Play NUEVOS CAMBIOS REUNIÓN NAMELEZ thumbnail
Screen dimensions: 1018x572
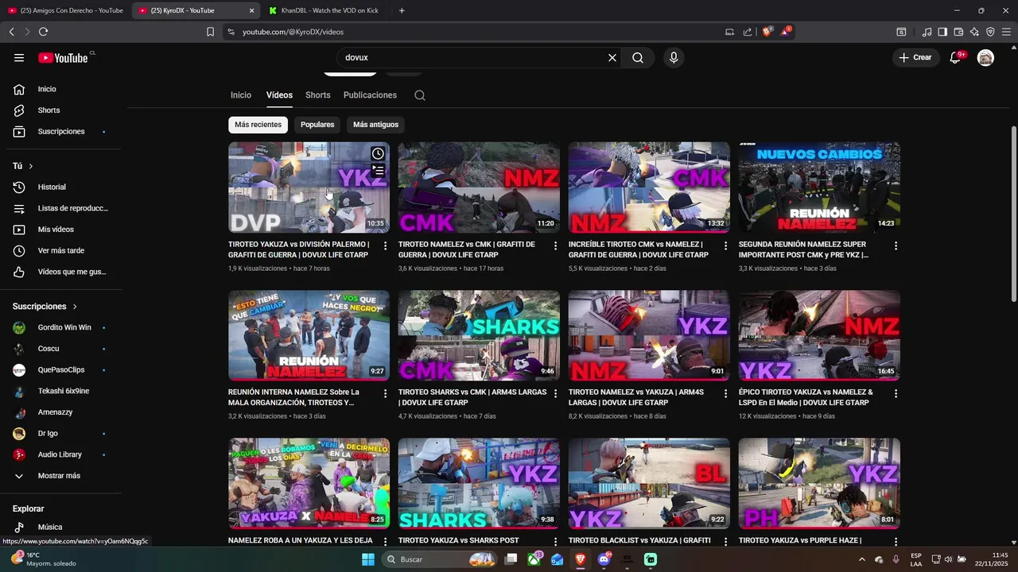(x=819, y=187)
